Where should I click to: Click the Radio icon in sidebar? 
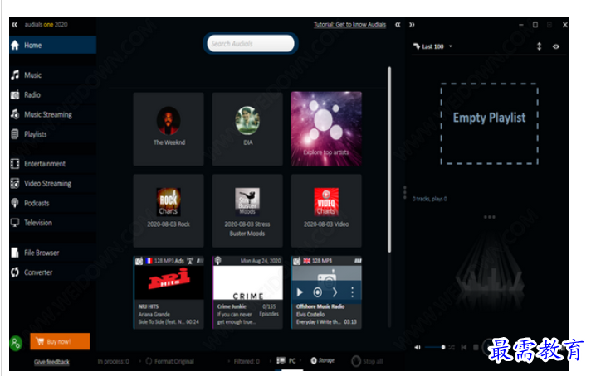pos(15,94)
